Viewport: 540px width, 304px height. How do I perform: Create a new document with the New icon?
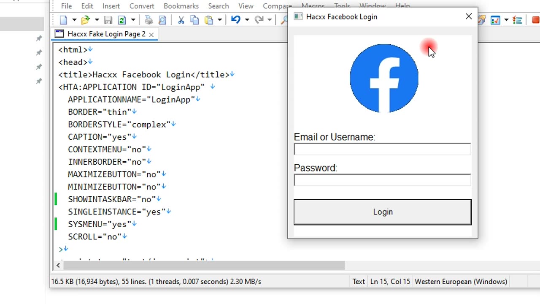click(x=64, y=20)
